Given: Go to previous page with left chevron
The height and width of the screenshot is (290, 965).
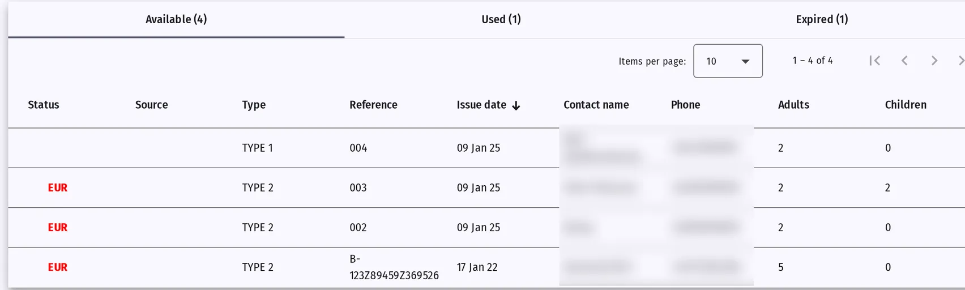Looking at the screenshot, I should [904, 61].
